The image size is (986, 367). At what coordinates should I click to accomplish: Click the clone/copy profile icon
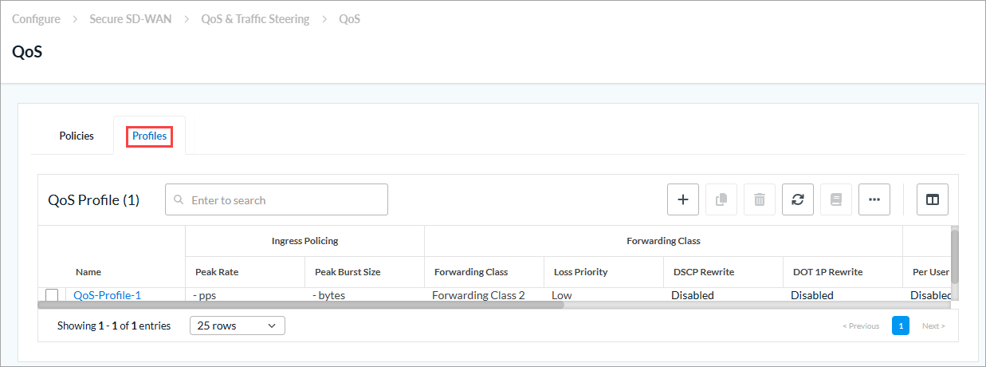click(721, 199)
